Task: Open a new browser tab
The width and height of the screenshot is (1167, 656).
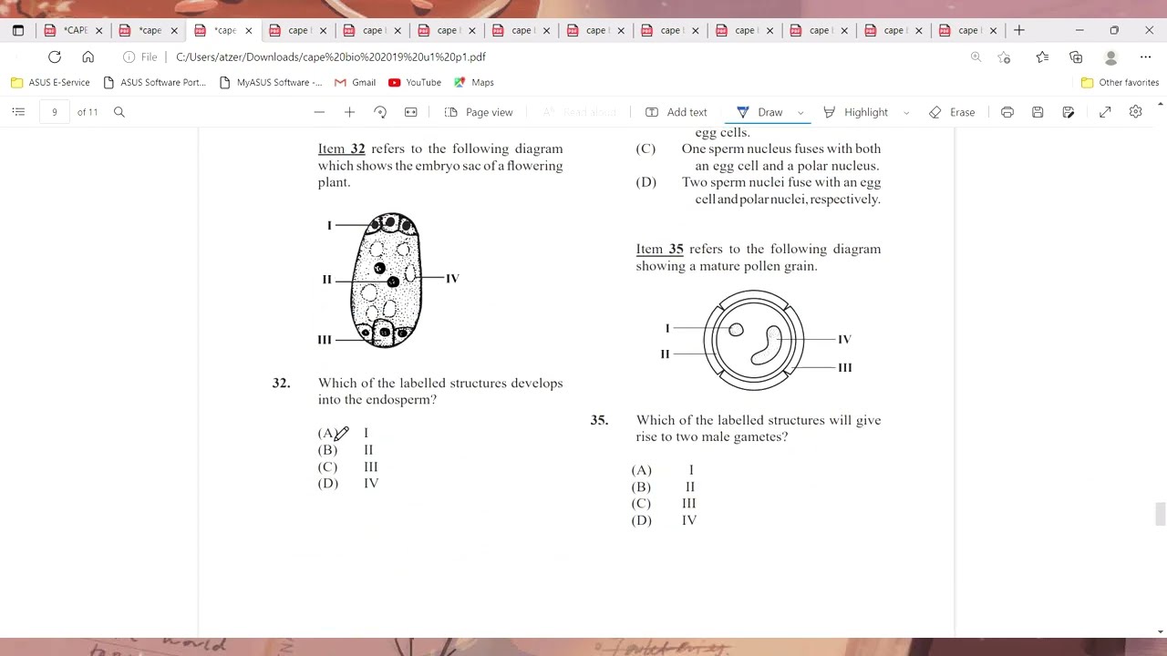Action: pyautogui.click(x=1019, y=30)
